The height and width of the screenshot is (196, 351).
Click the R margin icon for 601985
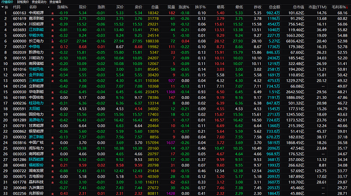53,98
